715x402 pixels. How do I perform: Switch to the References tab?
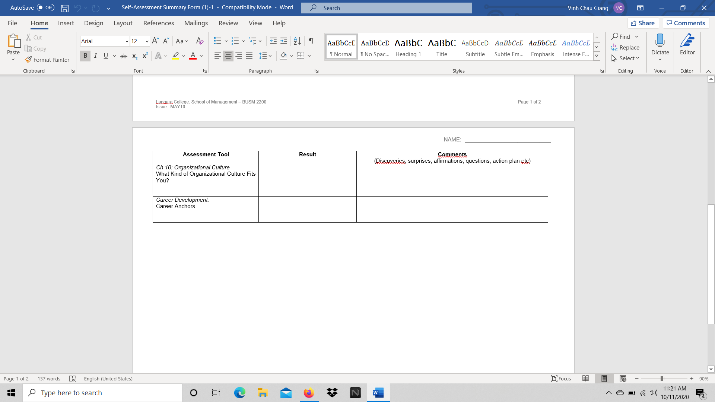159,23
